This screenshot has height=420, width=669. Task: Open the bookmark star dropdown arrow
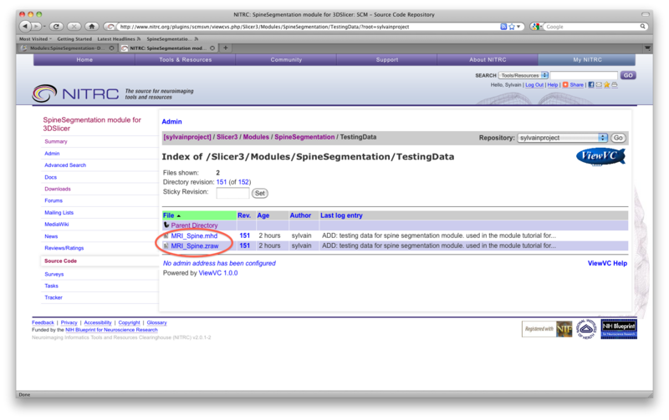coord(518,27)
